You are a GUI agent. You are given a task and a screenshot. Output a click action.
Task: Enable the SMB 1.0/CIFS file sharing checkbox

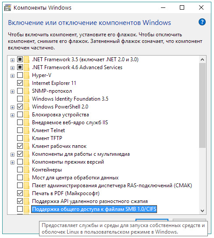point(20,209)
